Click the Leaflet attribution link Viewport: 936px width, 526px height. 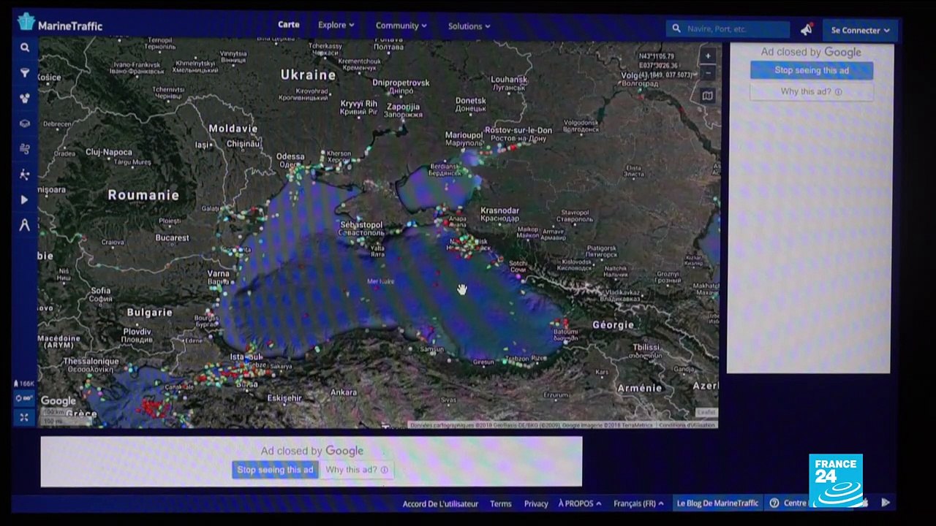click(x=706, y=413)
